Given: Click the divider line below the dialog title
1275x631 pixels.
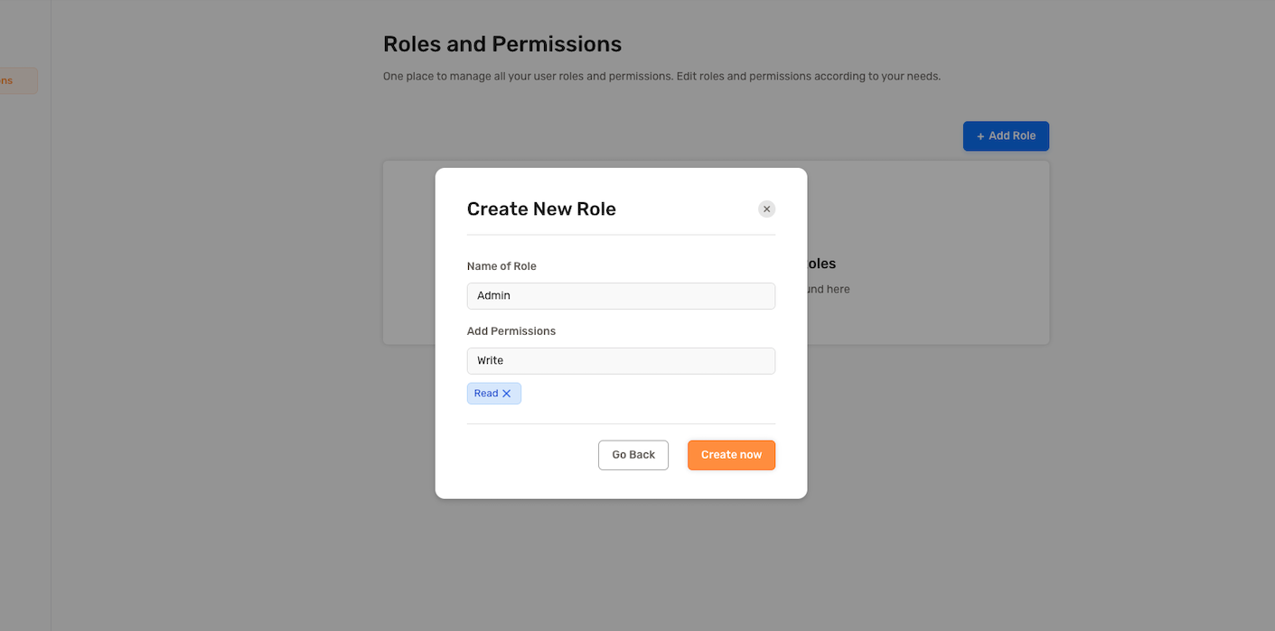Looking at the screenshot, I should pos(621,235).
